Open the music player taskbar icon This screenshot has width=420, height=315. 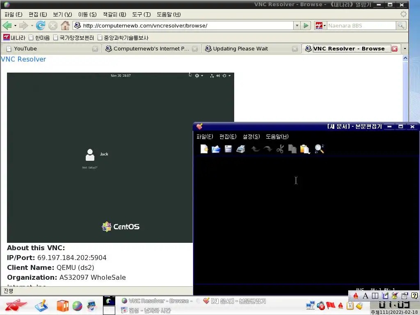(91, 306)
